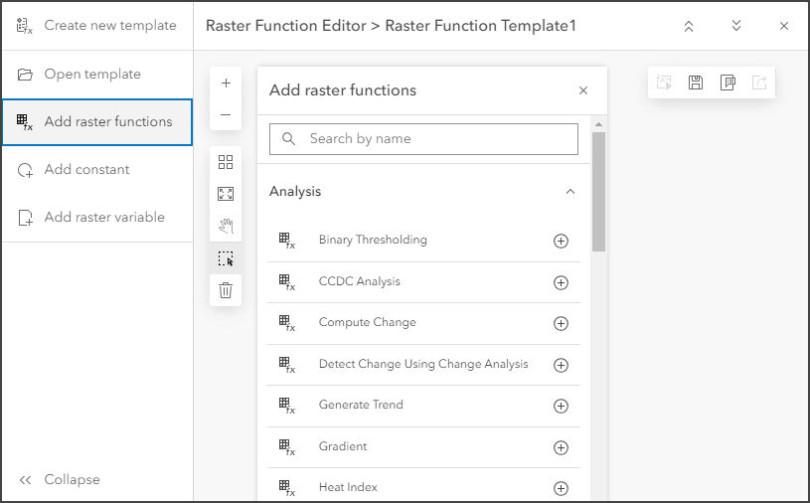810x503 pixels.
Task: Click the export arrow icon in toolbar
Action: 759,83
